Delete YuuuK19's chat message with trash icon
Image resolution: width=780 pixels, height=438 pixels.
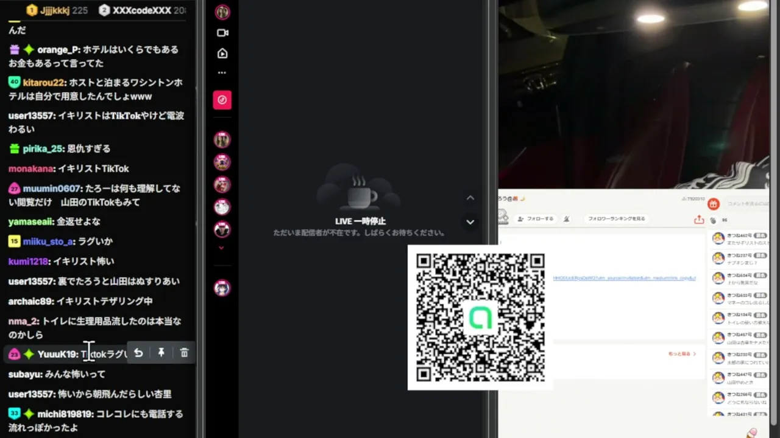[x=184, y=353]
